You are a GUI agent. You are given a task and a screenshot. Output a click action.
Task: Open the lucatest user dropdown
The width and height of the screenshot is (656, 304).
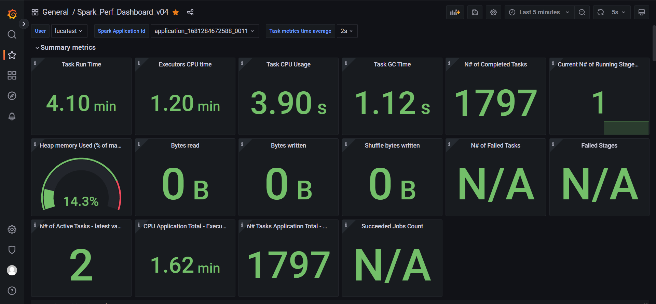coord(69,31)
